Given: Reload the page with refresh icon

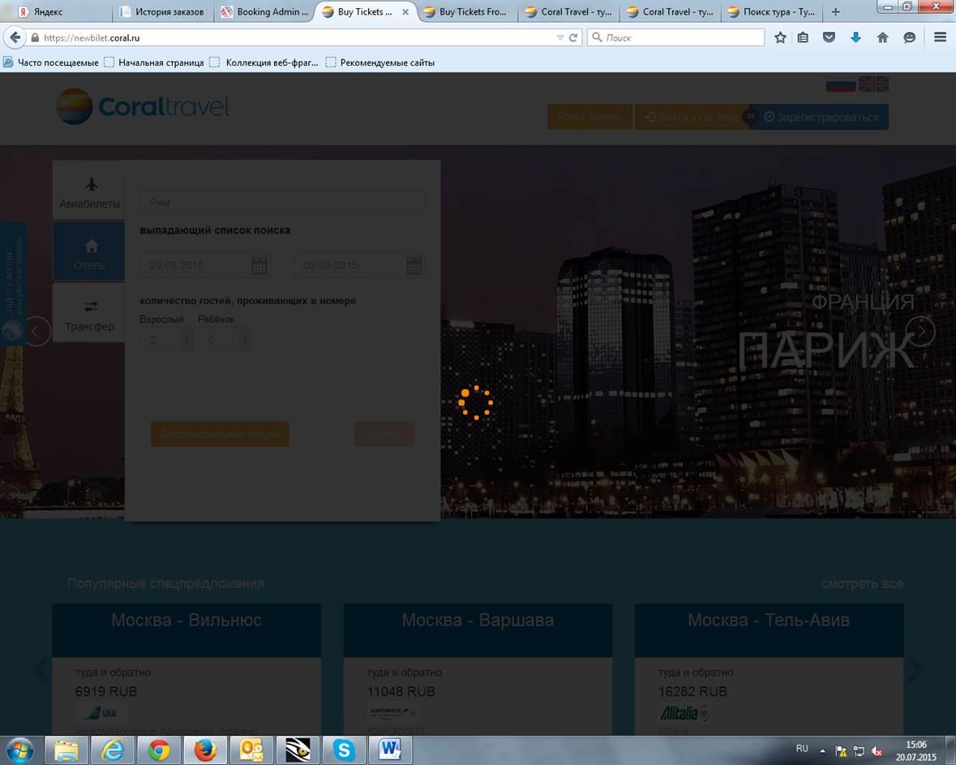Looking at the screenshot, I should pyautogui.click(x=573, y=37).
